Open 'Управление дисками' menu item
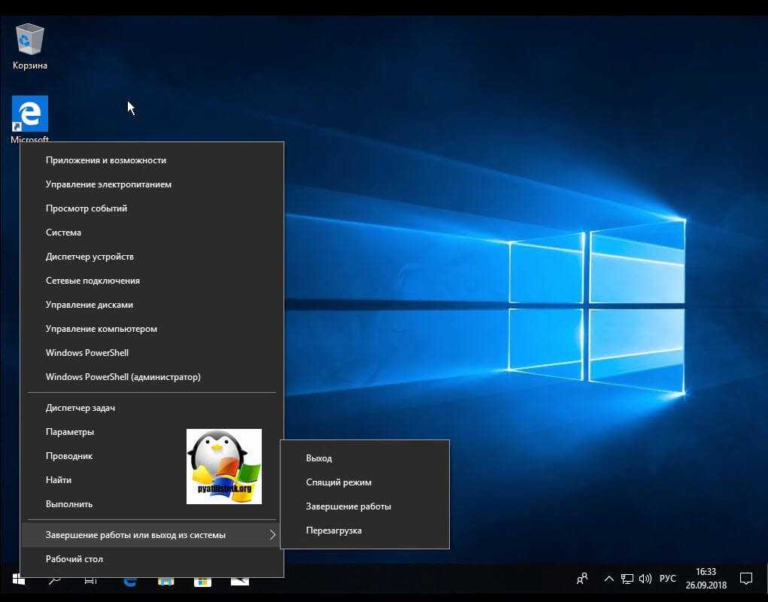Image resolution: width=768 pixels, height=602 pixels. (89, 305)
